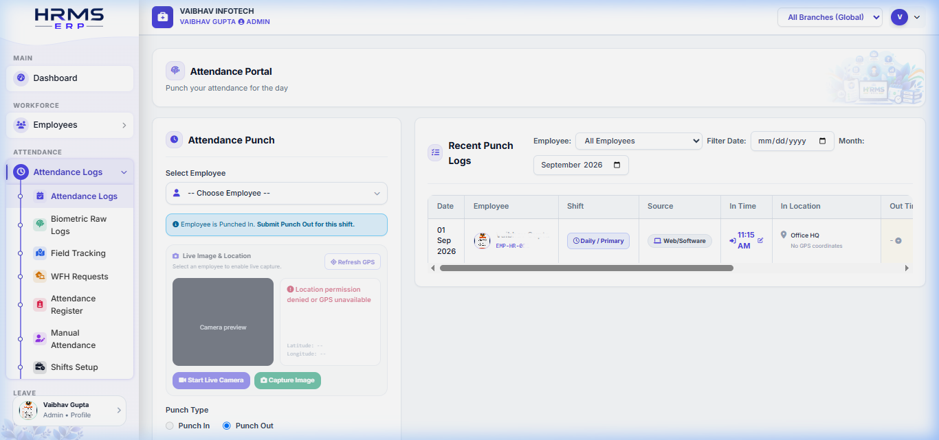939x440 pixels.
Task: Click the briefcase company icon in header
Action: (163, 17)
